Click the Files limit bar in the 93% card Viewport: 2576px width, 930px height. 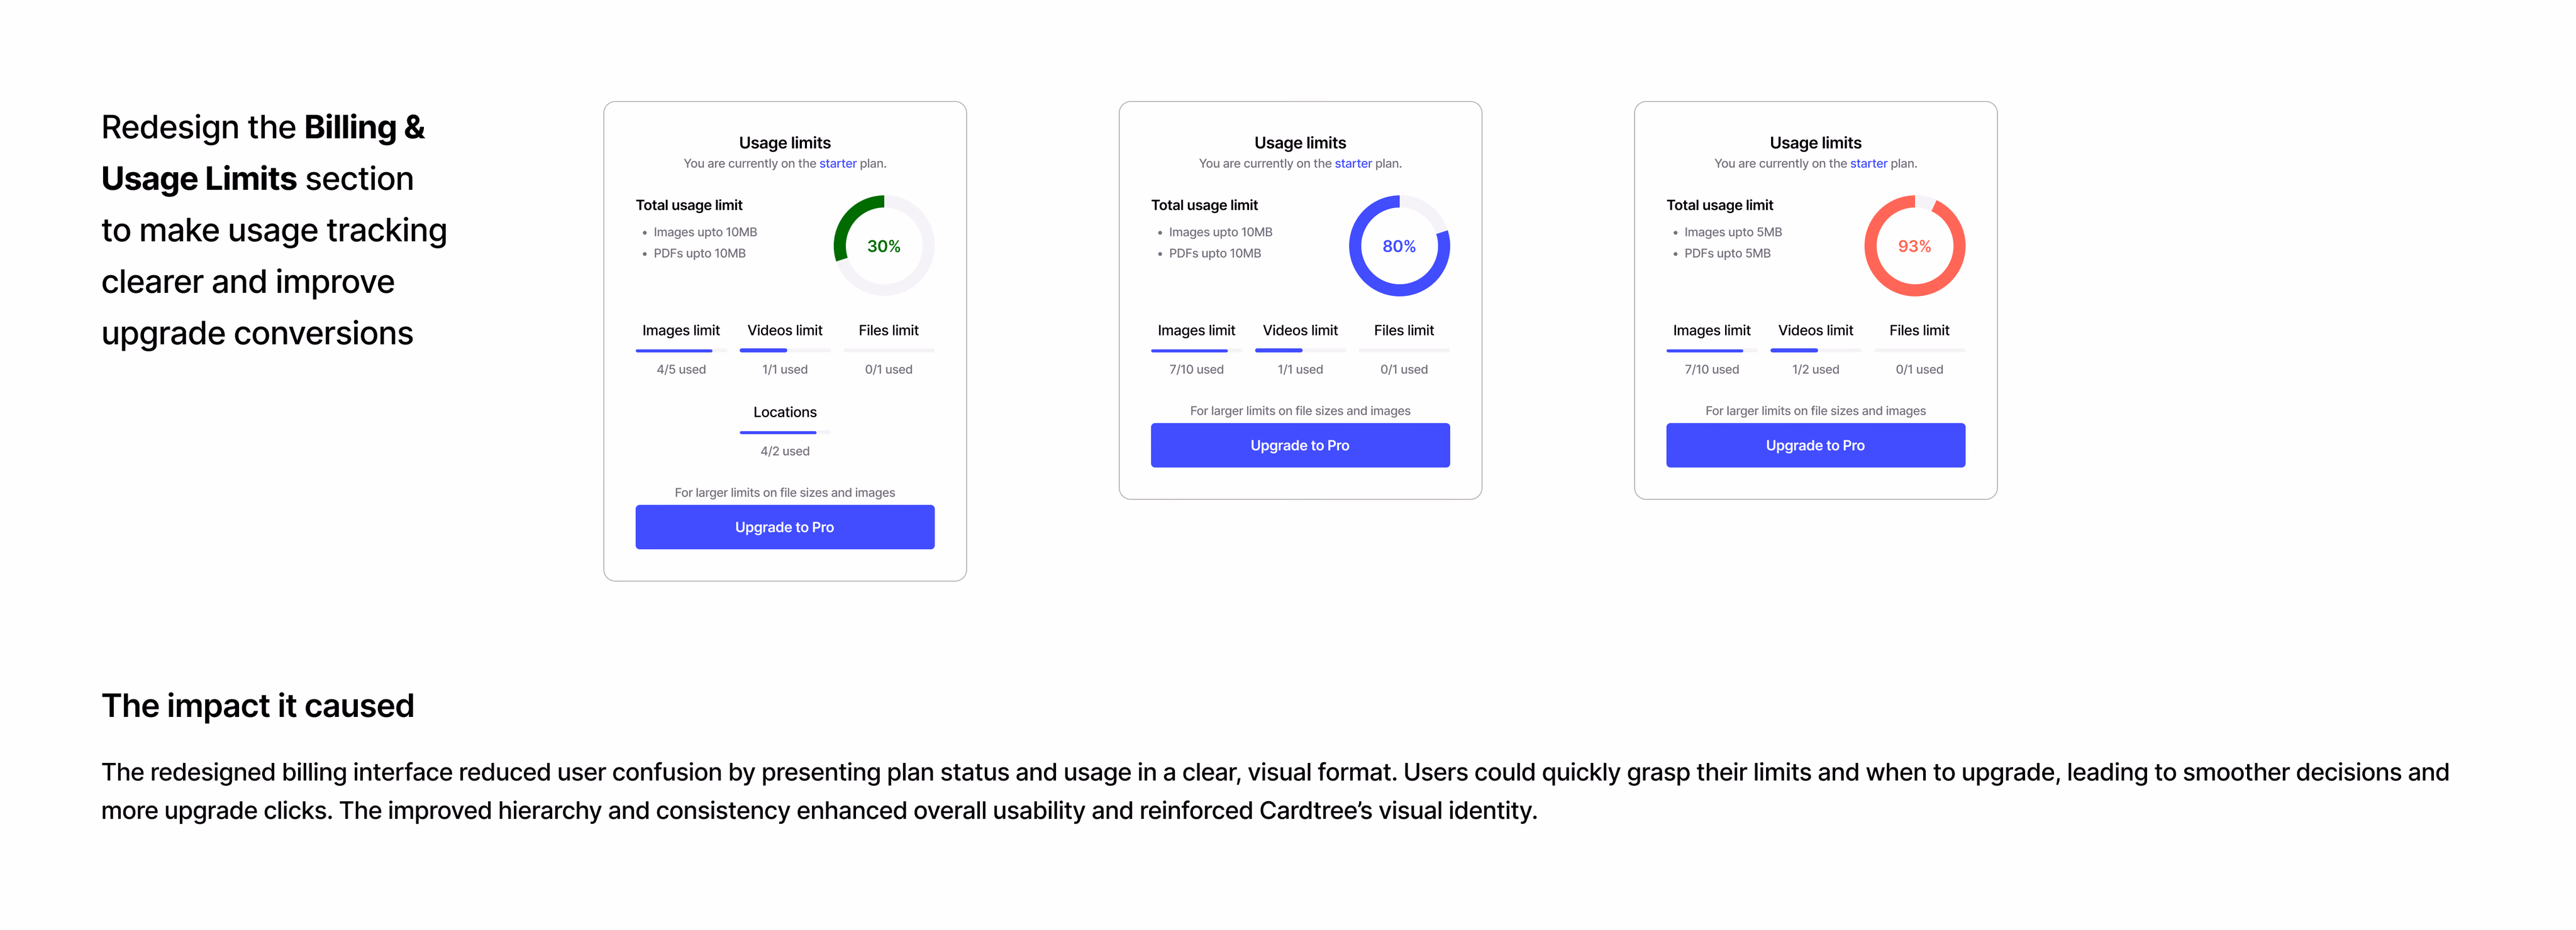pos(1919,351)
